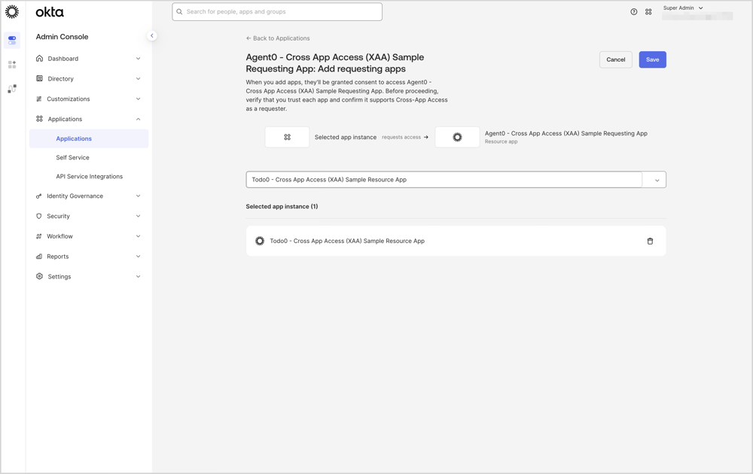This screenshot has height=474, width=753.
Task: Select the toggle-shaped icon in left rail
Action: pos(12,40)
